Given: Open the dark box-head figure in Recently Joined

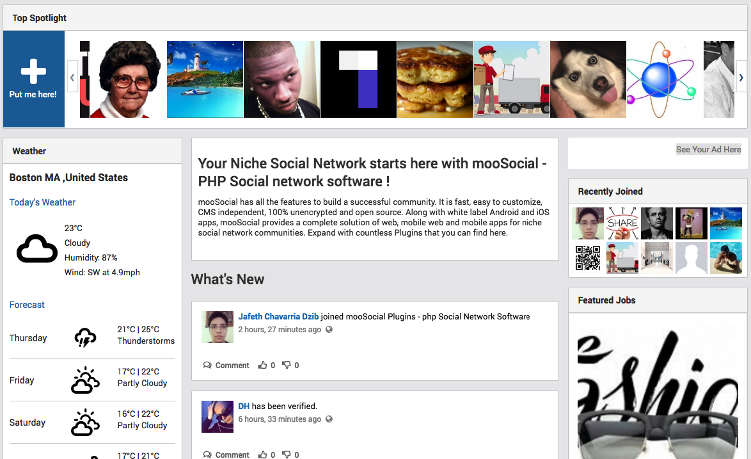Looking at the screenshot, I should coord(692,223).
